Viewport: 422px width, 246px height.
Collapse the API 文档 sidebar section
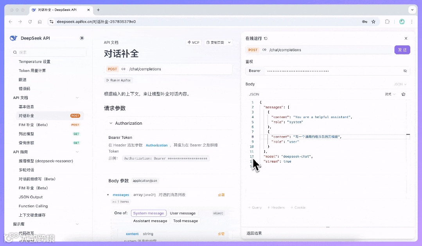coord(77,98)
